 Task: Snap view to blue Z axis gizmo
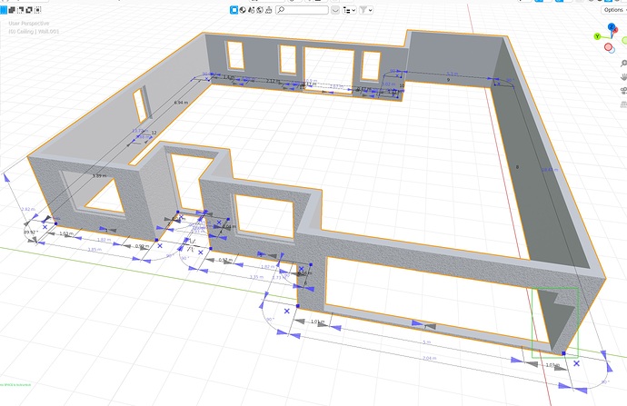pyautogui.click(x=612, y=26)
